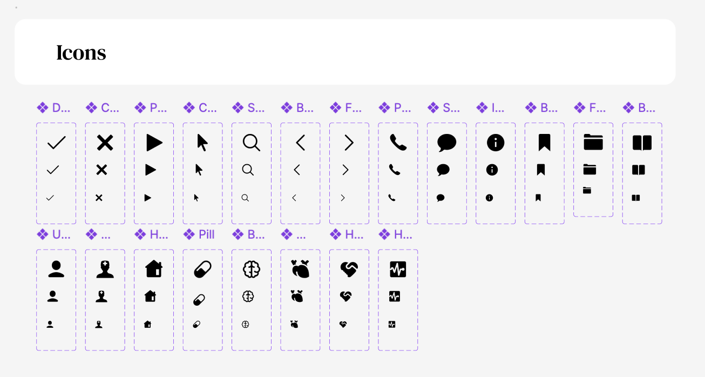Click the largest info circle icon
The width and height of the screenshot is (705, 377).
point(496,143)
